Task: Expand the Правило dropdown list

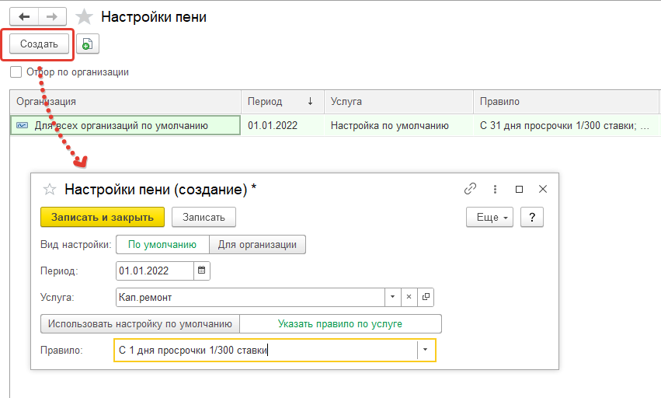Action: point(426,351)
